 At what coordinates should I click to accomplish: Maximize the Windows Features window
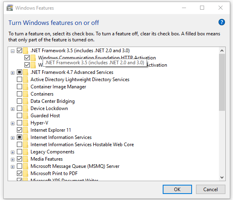[x=202, y=8]
